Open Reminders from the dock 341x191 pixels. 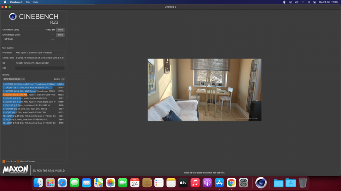point(159,183)
